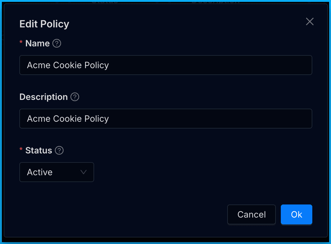
Task: Open the Status dropdown showing Active
Action: 57,172
